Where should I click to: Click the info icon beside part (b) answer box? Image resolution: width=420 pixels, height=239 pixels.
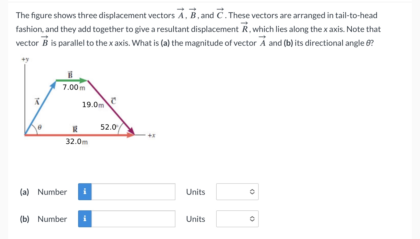[x=85, y=219]
